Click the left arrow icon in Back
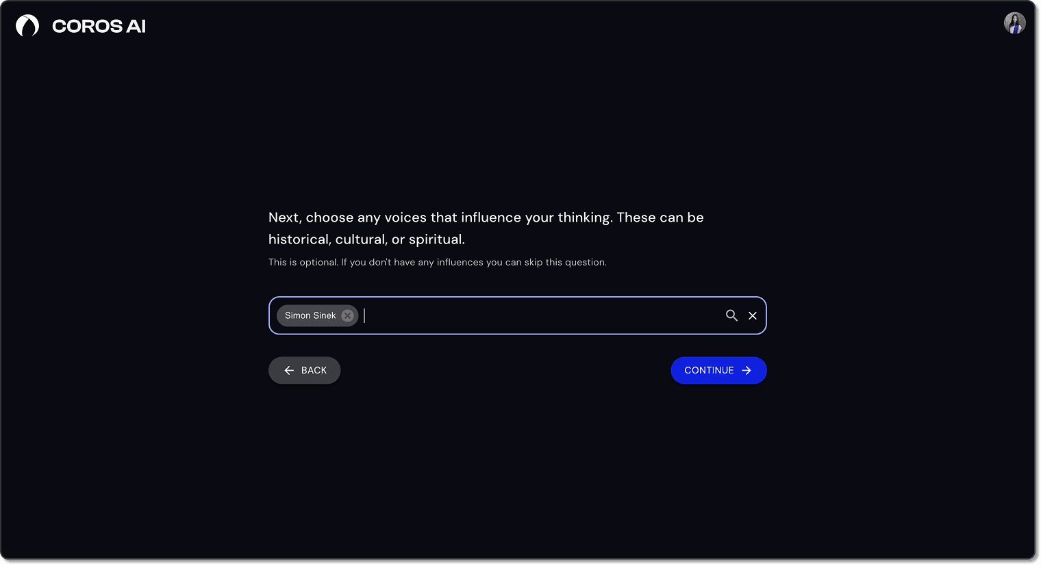 coord(289,370)
